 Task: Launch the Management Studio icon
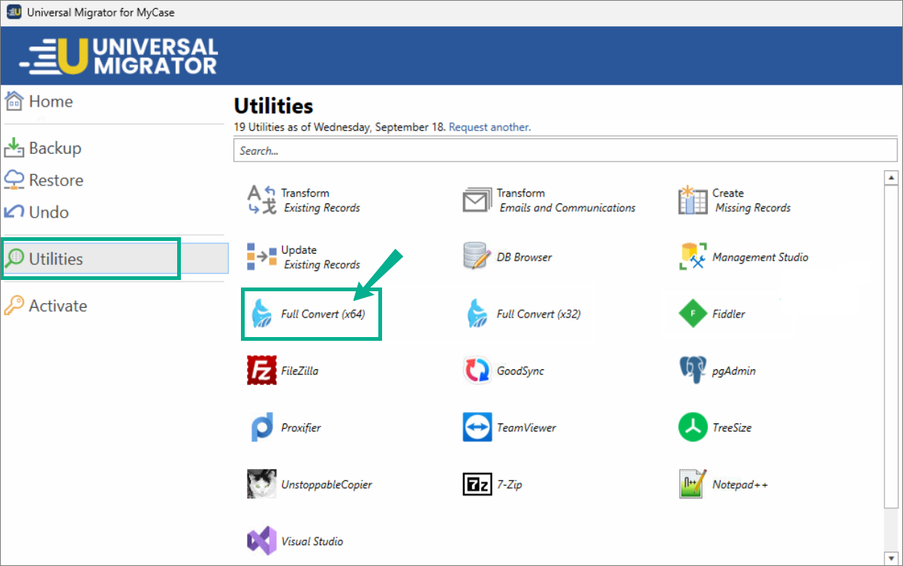pyautogui.click(x=693, y=257)
